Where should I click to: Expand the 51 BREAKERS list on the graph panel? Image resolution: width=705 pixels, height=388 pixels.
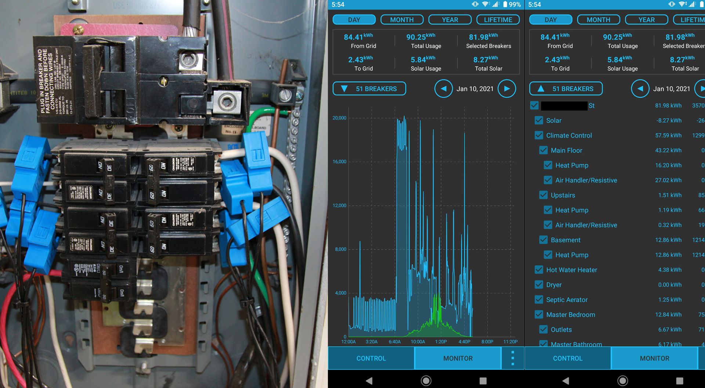[369, 89]
